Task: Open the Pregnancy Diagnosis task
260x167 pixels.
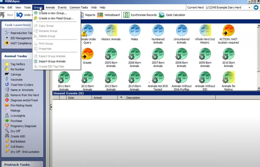Action: pyautogui.click(x=23, y=126)
